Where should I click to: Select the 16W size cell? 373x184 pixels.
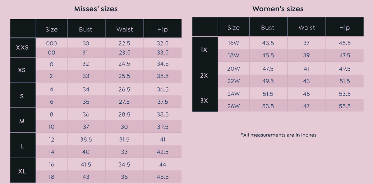[233, 43]
